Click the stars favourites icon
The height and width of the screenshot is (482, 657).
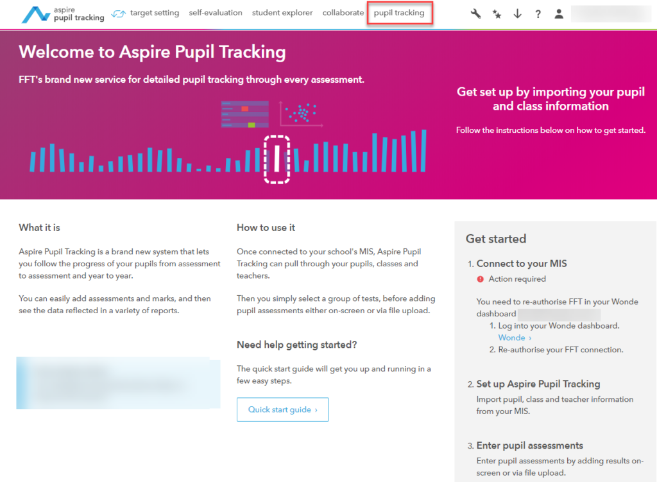pyautogui.click(x=497, y=14)
